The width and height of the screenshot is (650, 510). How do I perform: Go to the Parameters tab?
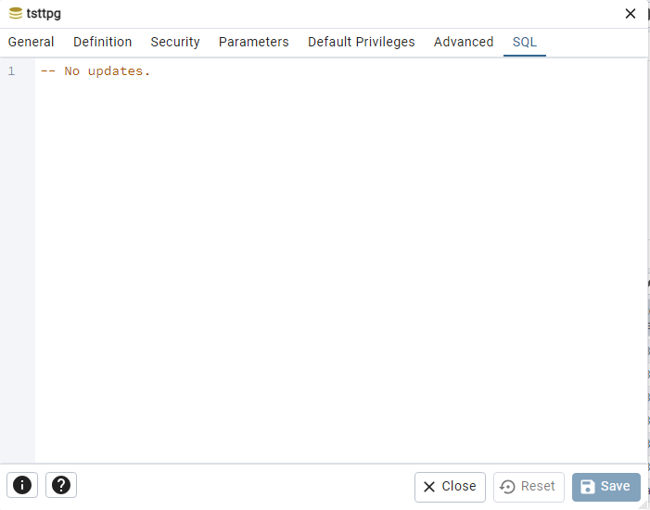pyautogui.click(x=254, y=42)
